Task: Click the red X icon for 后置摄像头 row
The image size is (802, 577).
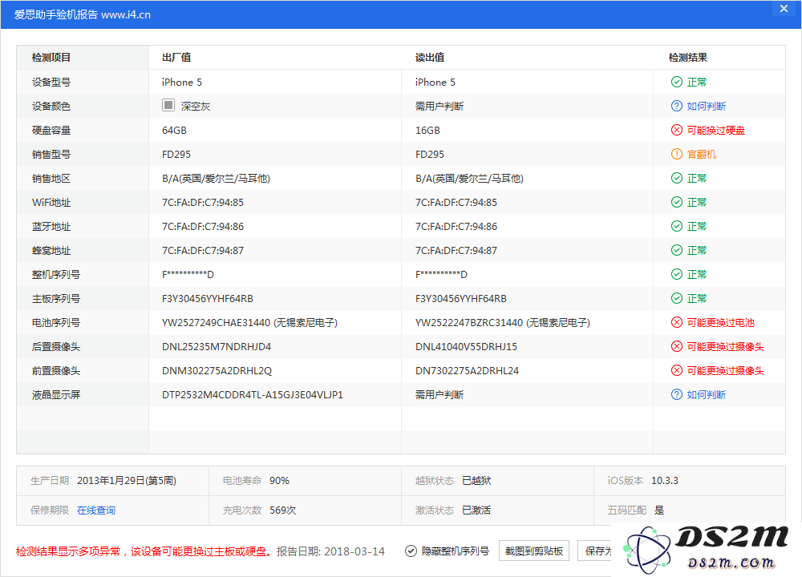Action: point(676,346)
